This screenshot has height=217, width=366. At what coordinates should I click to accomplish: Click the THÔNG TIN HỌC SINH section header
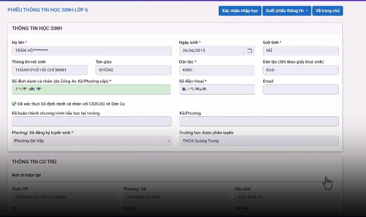pyautogui.click(x=37, y=28)
